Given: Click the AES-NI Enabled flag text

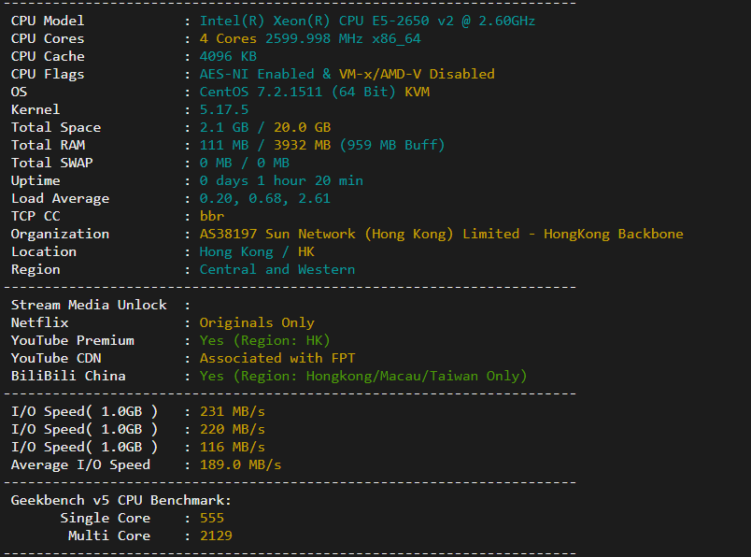Looking at the screenshot, I should [x=257, y=75].
